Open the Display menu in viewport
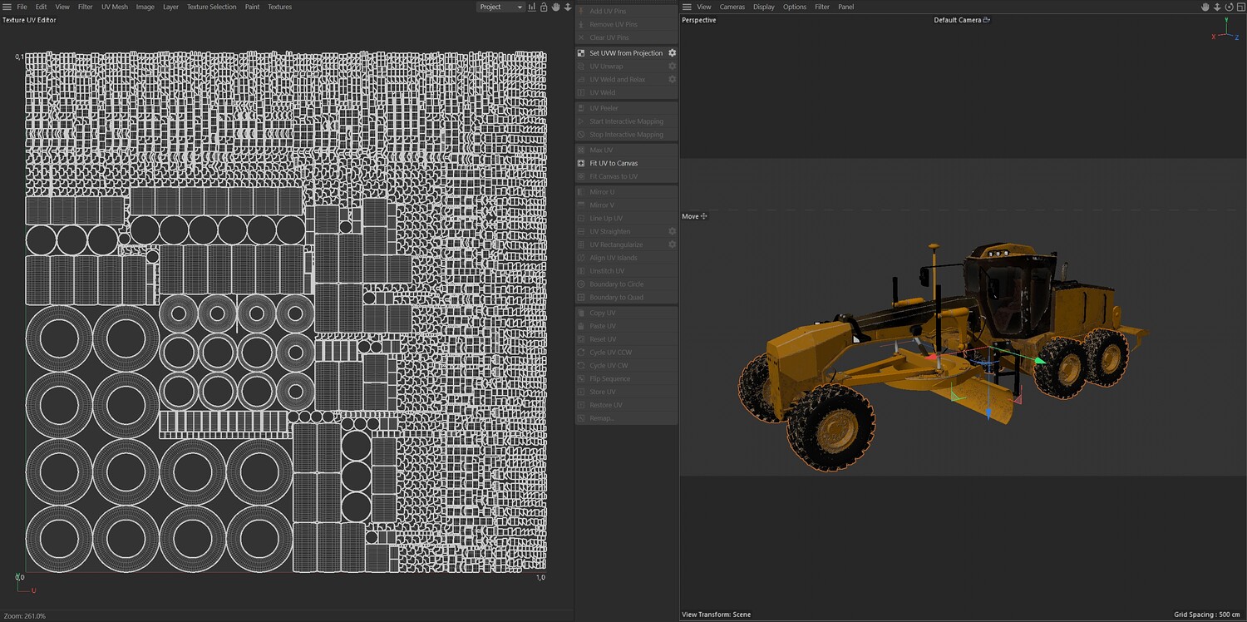Image resolution: width=1247 pixels, height=622 pixels. pyautogui.click(x=764, y=7)
